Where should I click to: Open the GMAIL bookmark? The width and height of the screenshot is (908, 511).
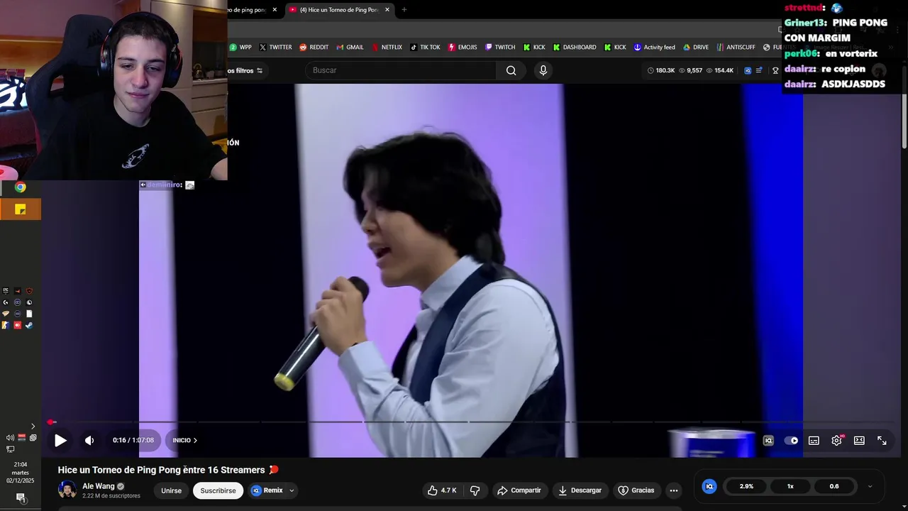350,47
